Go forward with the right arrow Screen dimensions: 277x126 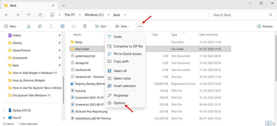click(x=18, y=15)
